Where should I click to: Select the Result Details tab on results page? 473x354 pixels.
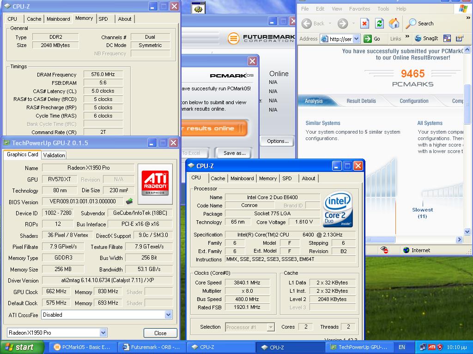361,101
